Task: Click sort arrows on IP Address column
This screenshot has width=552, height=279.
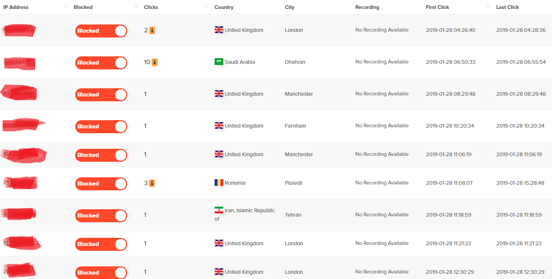Action: pyautogui.click(x=65, y=6)
